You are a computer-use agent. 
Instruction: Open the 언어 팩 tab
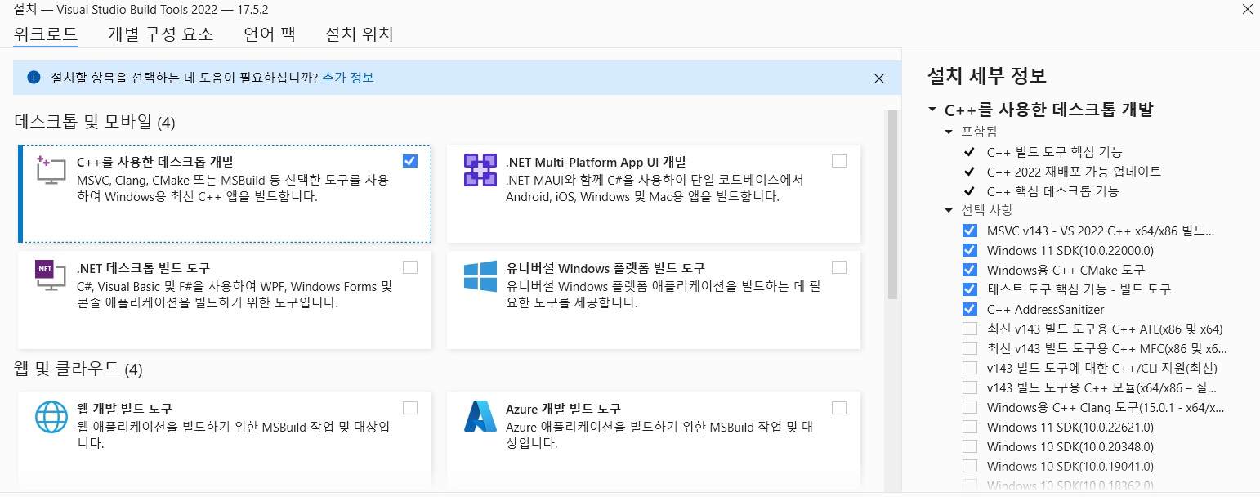[270, 34]
